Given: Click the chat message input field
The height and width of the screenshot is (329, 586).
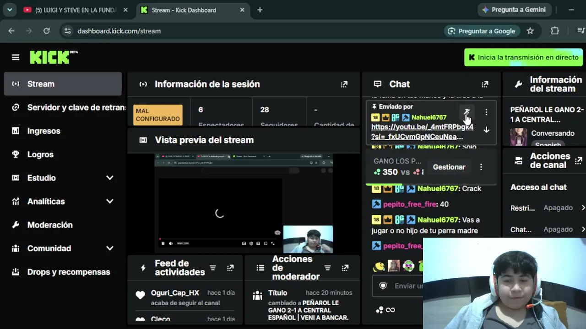Looking at the screenshot, I should pyautogui.click(x=398, y=286).
